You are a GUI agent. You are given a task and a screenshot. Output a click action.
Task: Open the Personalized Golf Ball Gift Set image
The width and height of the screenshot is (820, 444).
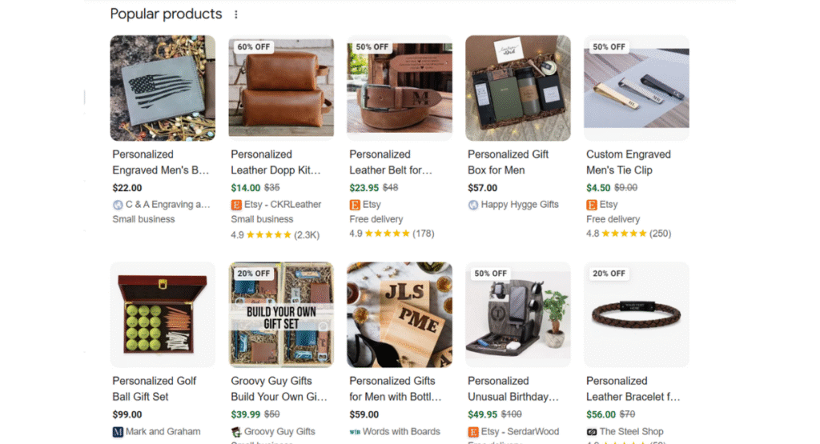click(x=163, y=314)
